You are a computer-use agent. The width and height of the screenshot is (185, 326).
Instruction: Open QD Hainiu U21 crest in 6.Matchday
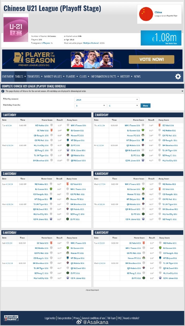point(143,268)
